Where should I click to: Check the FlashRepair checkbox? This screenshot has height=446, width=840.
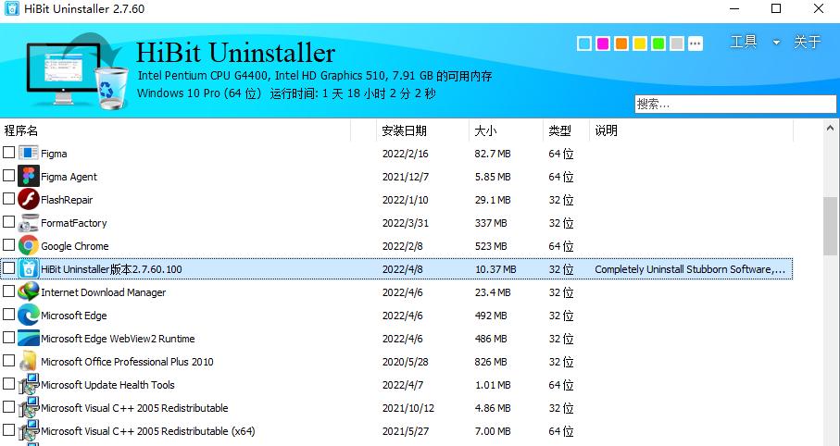pyautogui.click(x=8, y=198)
